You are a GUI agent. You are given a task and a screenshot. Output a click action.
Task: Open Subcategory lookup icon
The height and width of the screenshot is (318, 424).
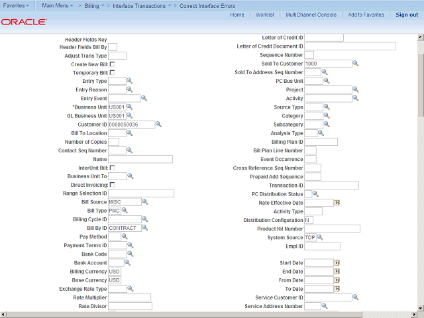(x=327, y=124)
